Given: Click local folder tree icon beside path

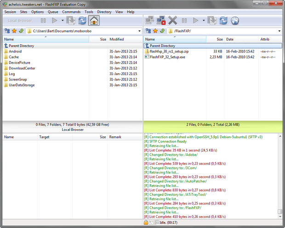Looking at the screenshot, I should coord(7,31).
